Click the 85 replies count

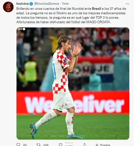click(25, 145)
